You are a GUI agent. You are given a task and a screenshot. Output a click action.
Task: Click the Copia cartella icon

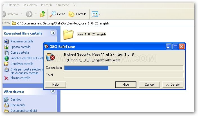tap(6, 53)
